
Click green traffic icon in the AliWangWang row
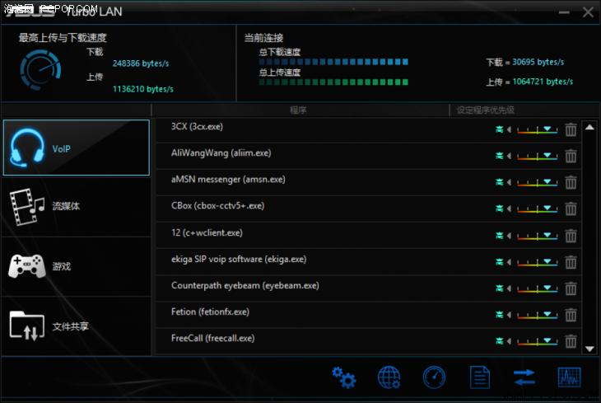(499, 156)
